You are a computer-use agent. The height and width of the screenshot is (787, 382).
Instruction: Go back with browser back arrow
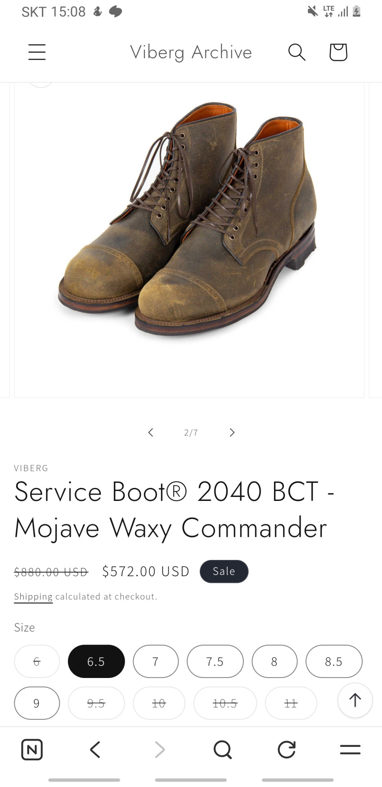click(95, 750)
